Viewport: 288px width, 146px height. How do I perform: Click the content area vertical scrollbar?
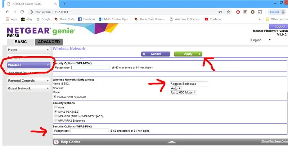click(x=287, y=97)
